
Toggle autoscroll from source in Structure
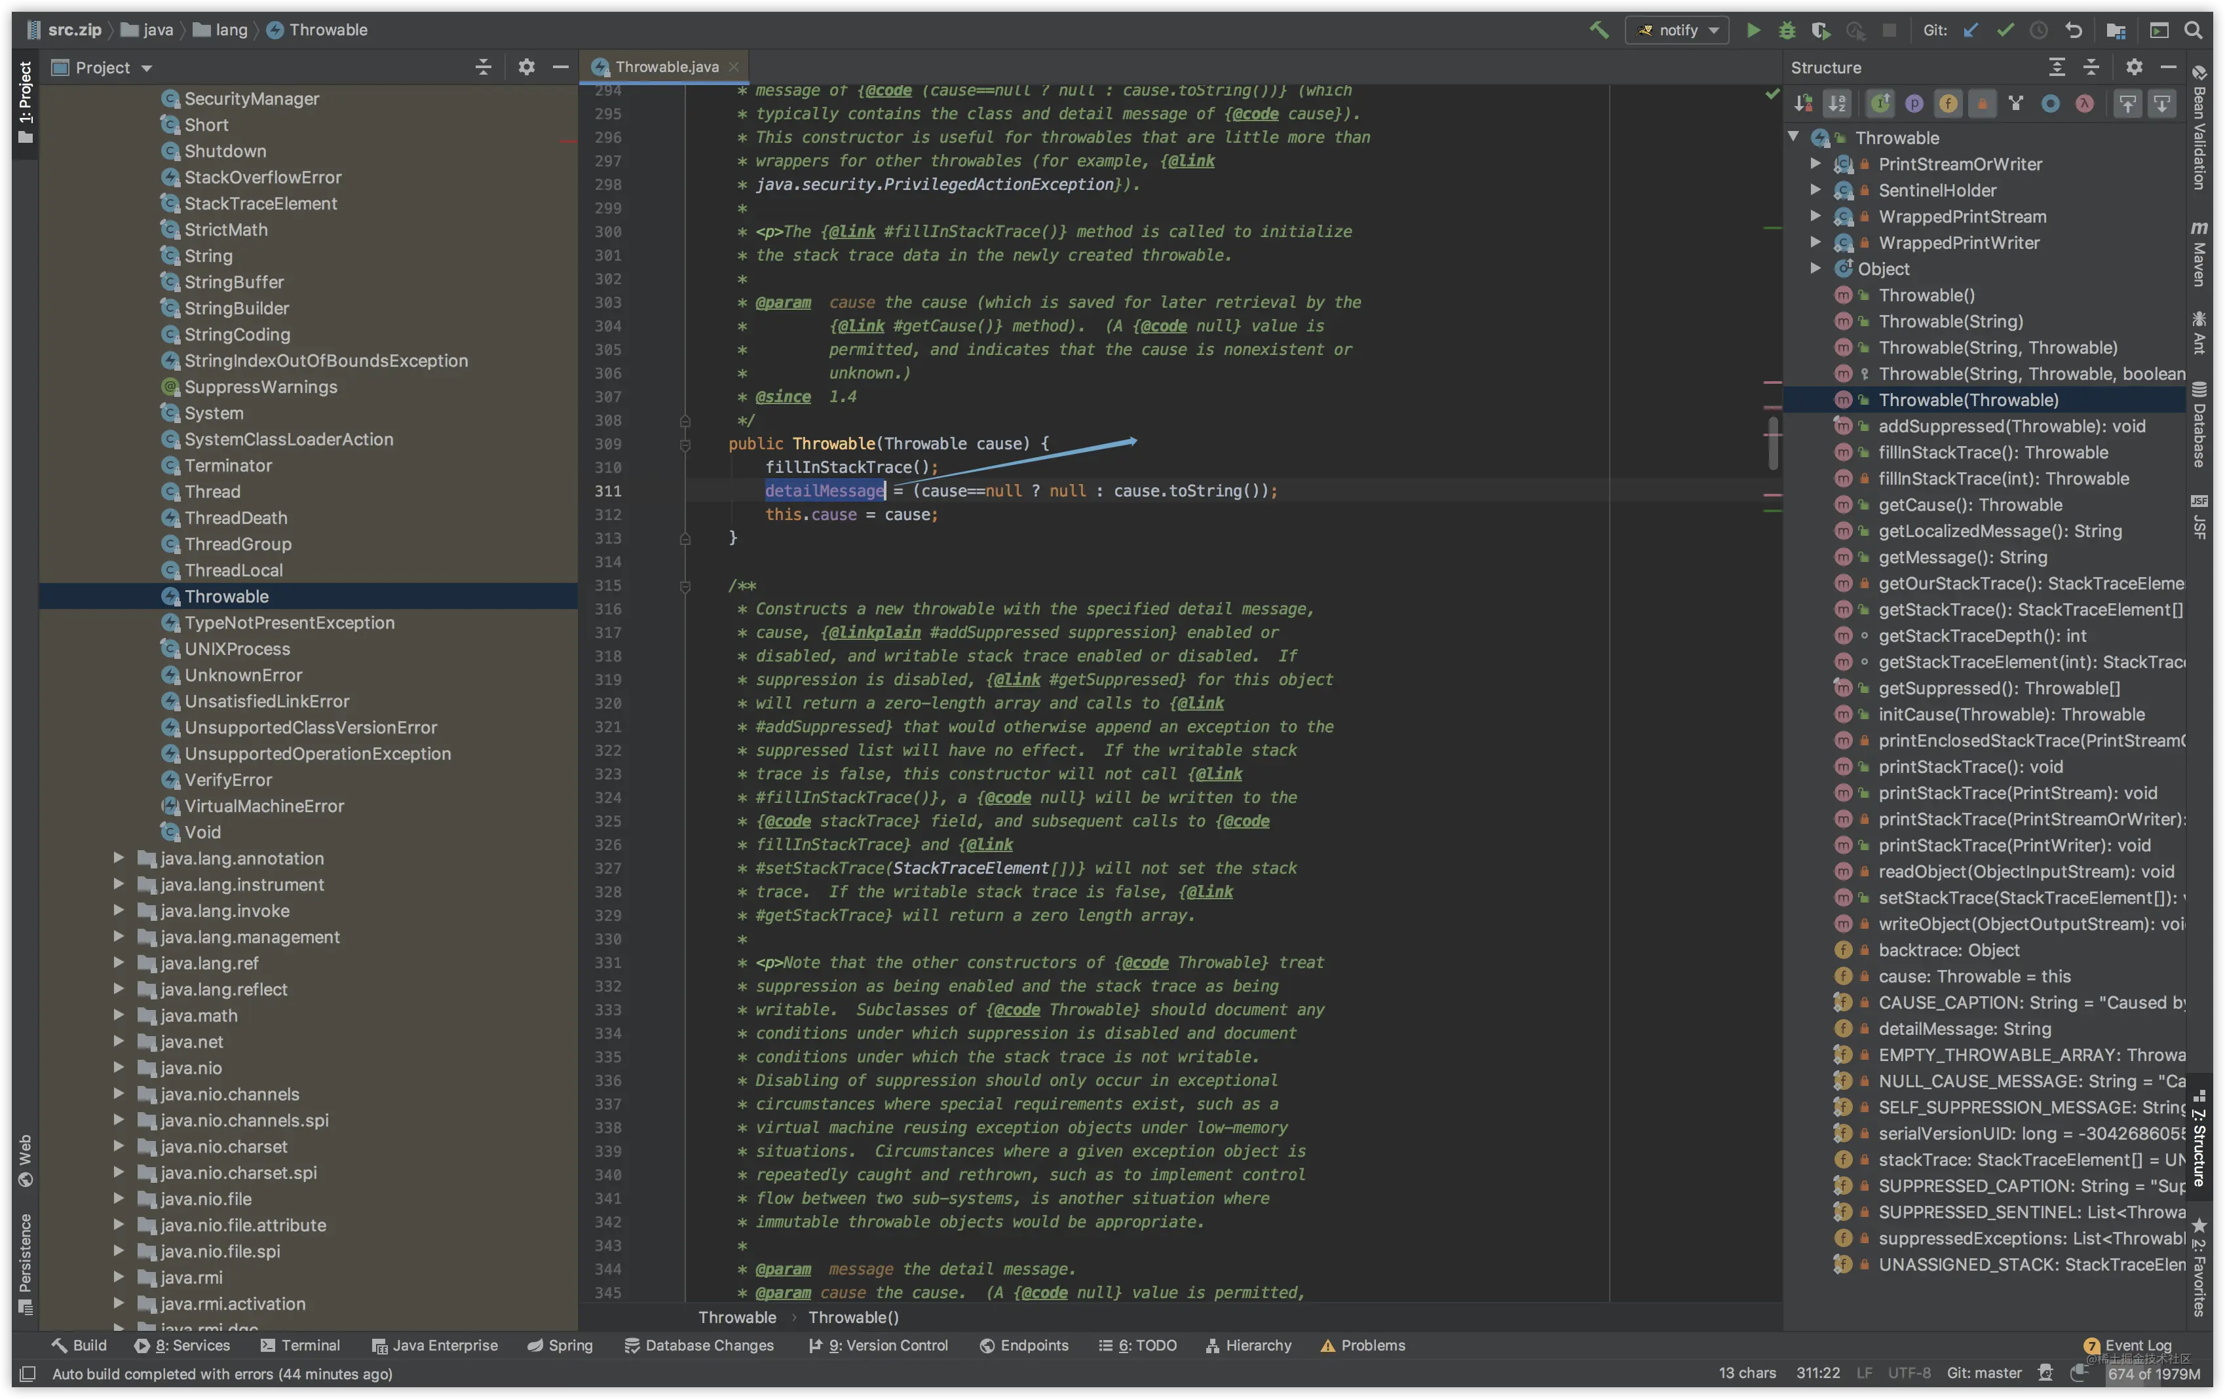tap(2161, 103)
